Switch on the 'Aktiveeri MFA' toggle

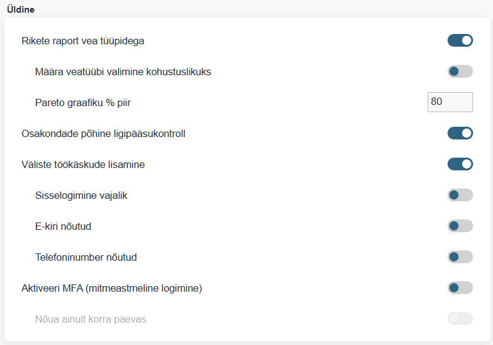tap(460, 287)
